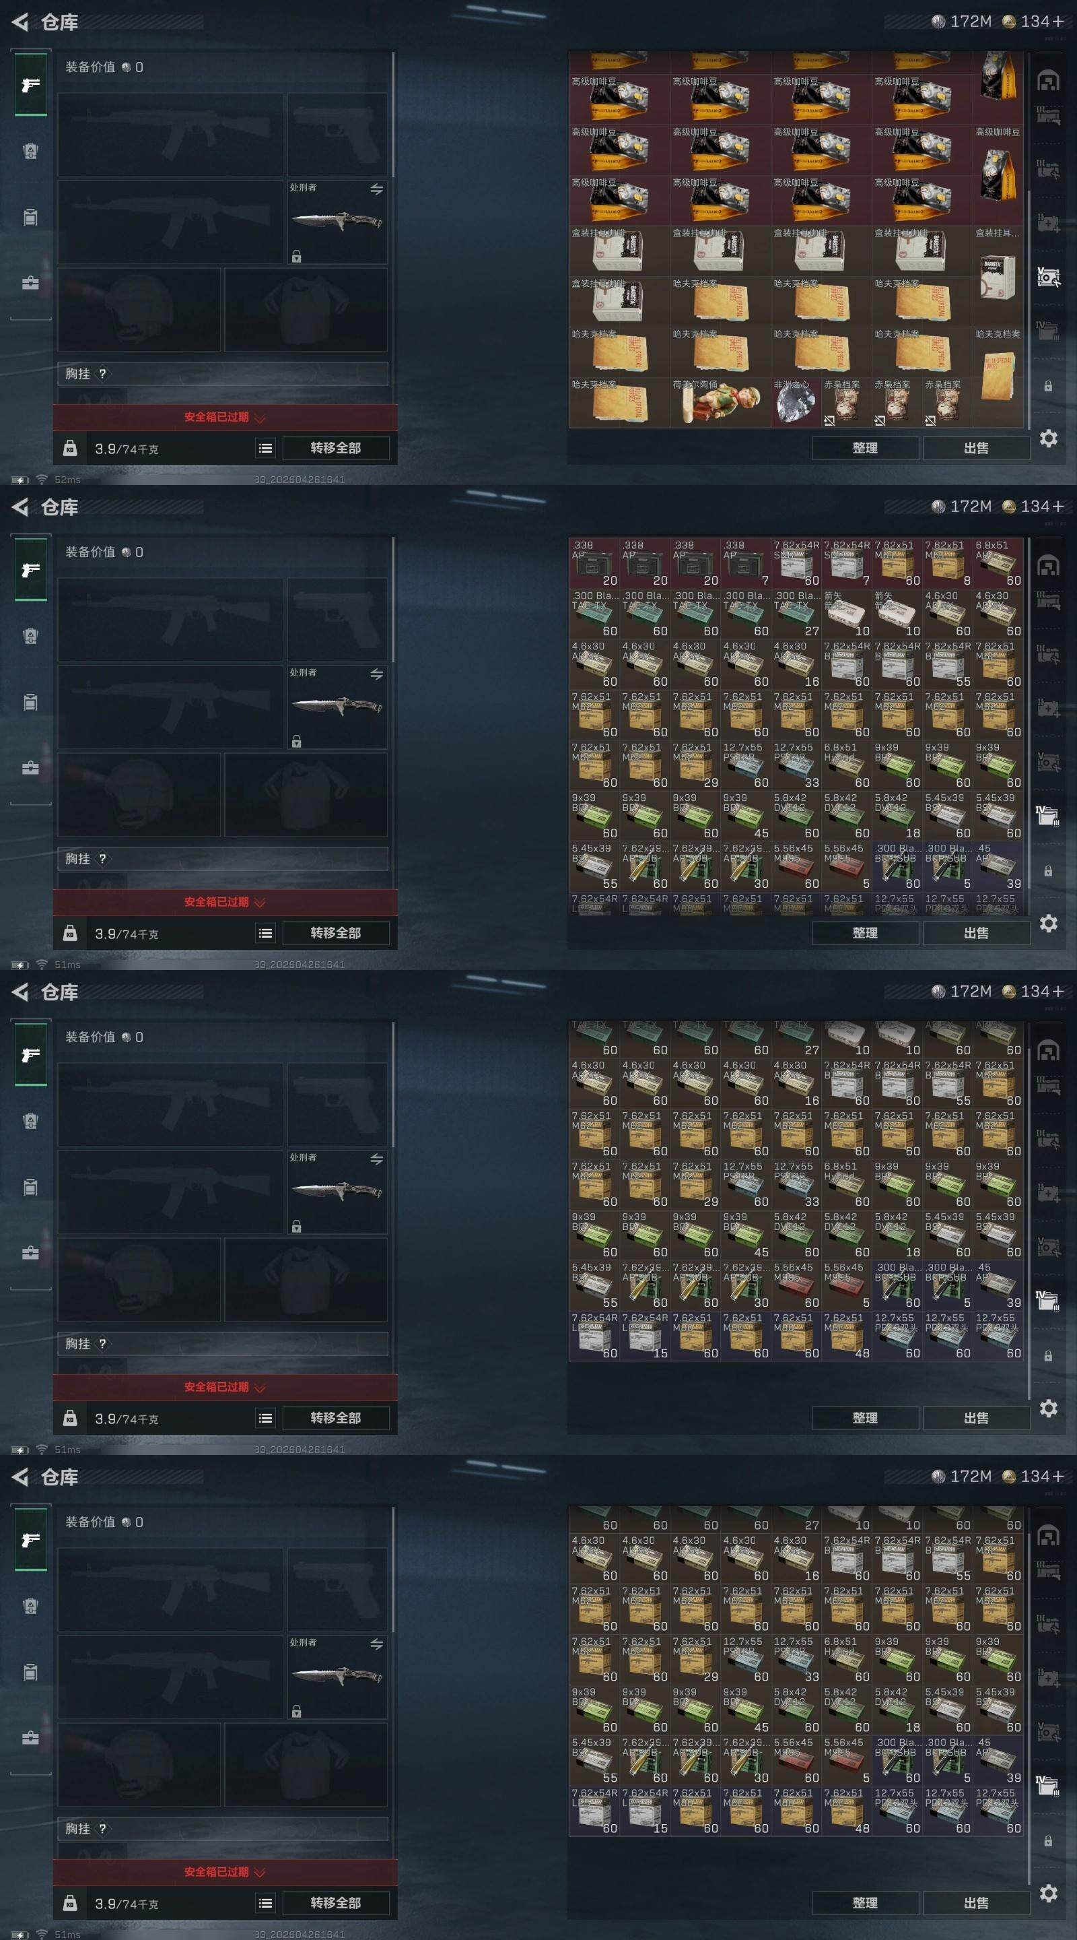Select the 7.62x54R SNB stack of 7
1077x1940 pixels.
[847, 562]
